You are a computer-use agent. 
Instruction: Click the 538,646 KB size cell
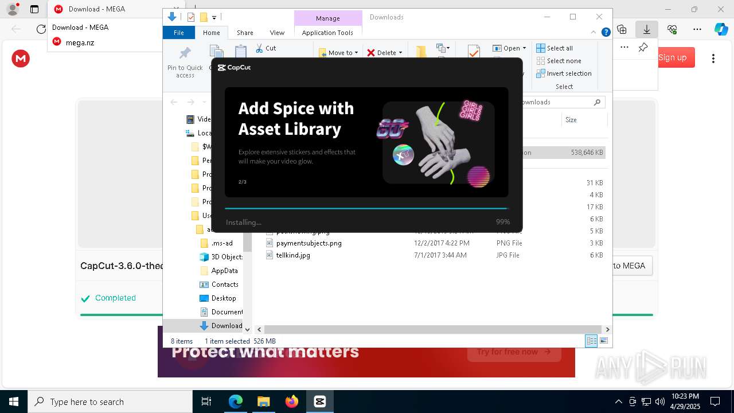[587, 153]
